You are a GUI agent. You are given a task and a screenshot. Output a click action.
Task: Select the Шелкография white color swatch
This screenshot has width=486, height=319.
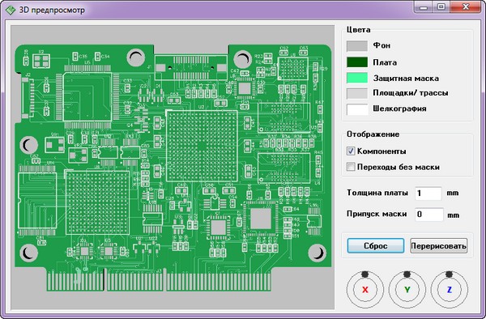357,109
